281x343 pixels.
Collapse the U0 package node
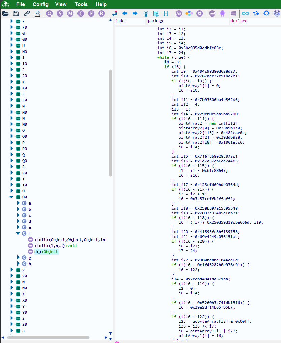pyautogui.click(x=12, y=197)
